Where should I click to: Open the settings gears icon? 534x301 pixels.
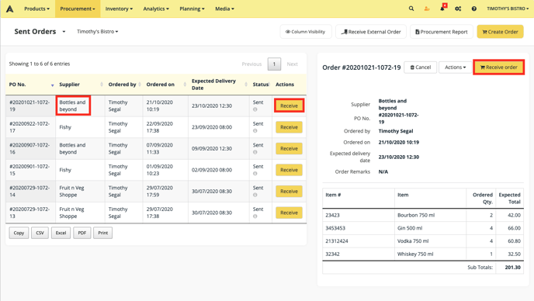pos(458,9)
